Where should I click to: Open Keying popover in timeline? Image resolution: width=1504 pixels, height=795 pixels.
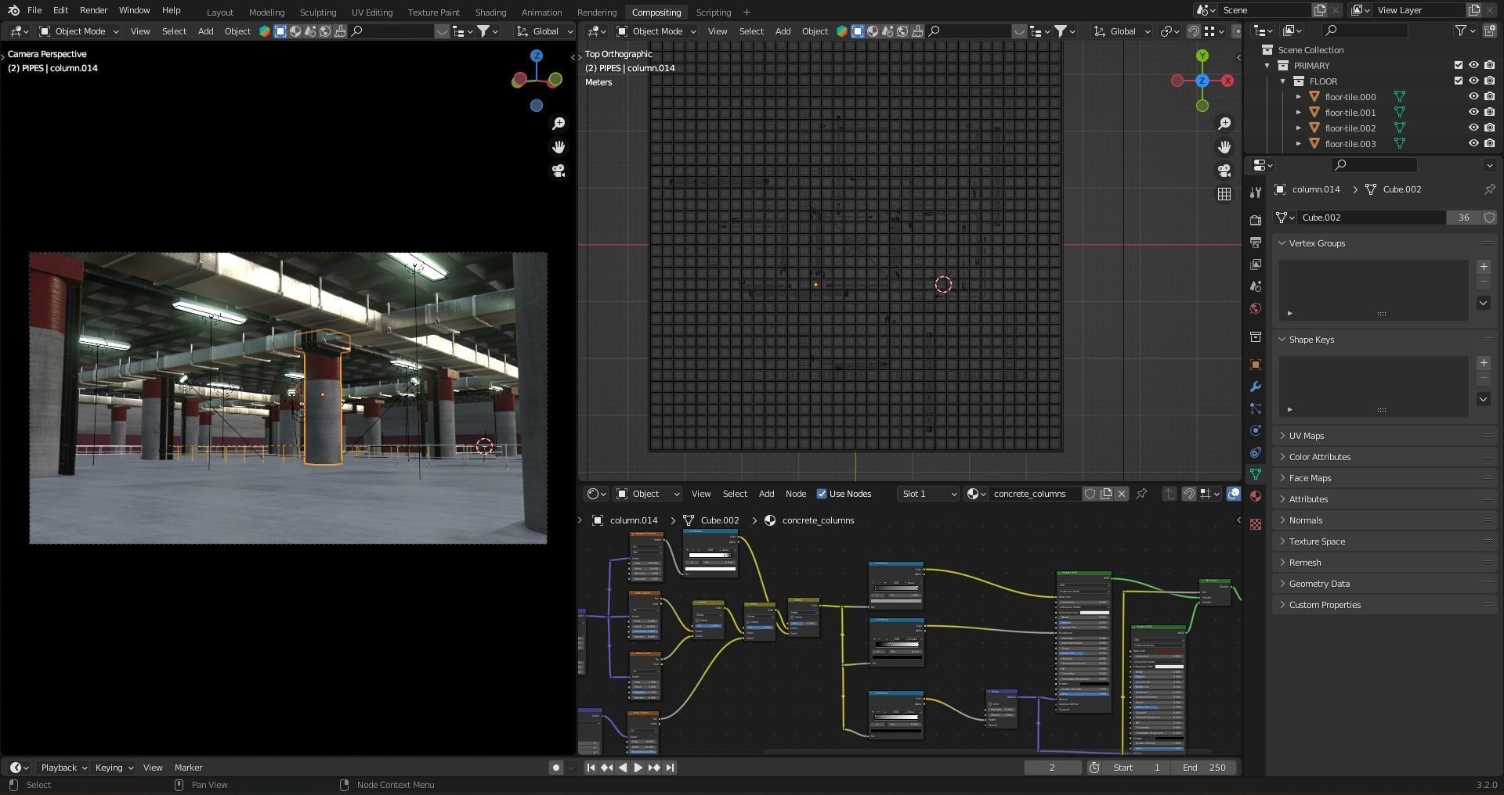pyautogui.click(x=114, y=768)
